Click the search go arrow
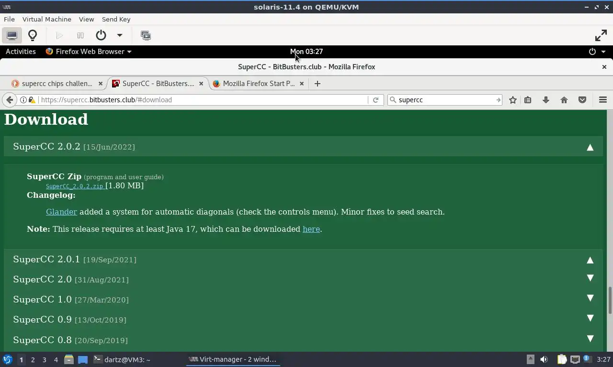Screen dimensions: 613x367 coord(498,100)
